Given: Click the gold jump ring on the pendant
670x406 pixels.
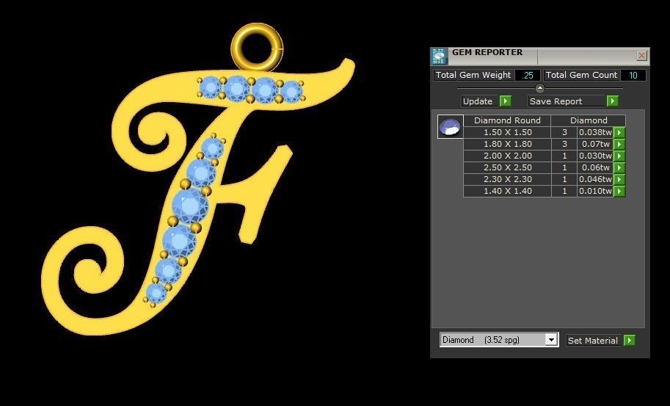Looking at the screenshot, I should pyautogui.click(x=257, y=48).
